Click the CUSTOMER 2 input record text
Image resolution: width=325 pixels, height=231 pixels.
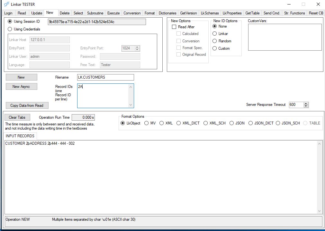[x=40, y=143]
